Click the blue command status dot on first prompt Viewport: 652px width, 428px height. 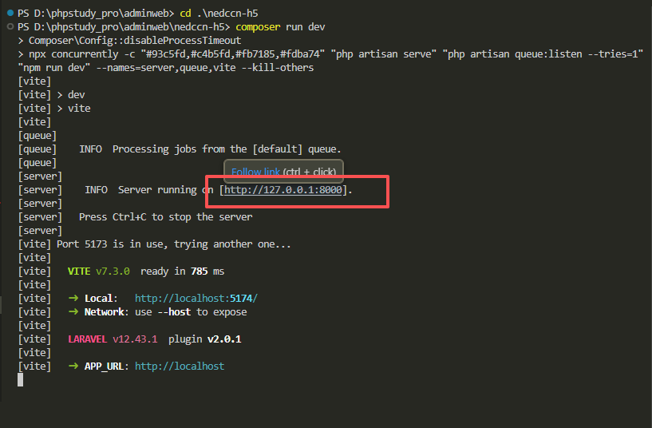[10, 13]
